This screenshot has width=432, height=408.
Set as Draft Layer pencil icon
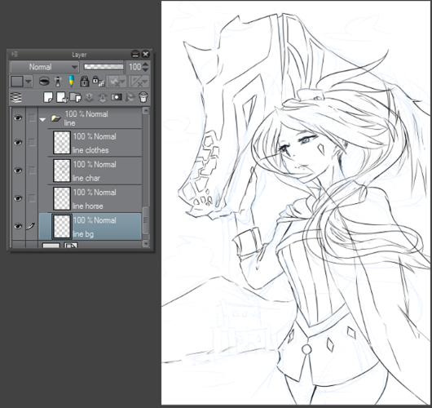72,82
